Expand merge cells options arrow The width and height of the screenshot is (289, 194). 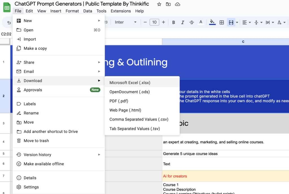tap(237, 22)
